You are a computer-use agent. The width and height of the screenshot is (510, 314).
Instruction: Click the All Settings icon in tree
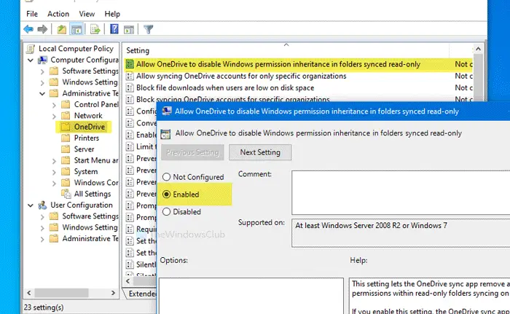tap(66, 194)
